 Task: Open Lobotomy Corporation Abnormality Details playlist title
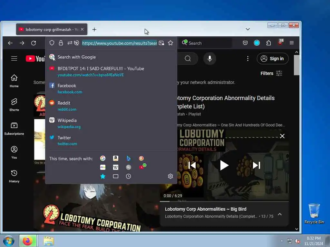225,102
